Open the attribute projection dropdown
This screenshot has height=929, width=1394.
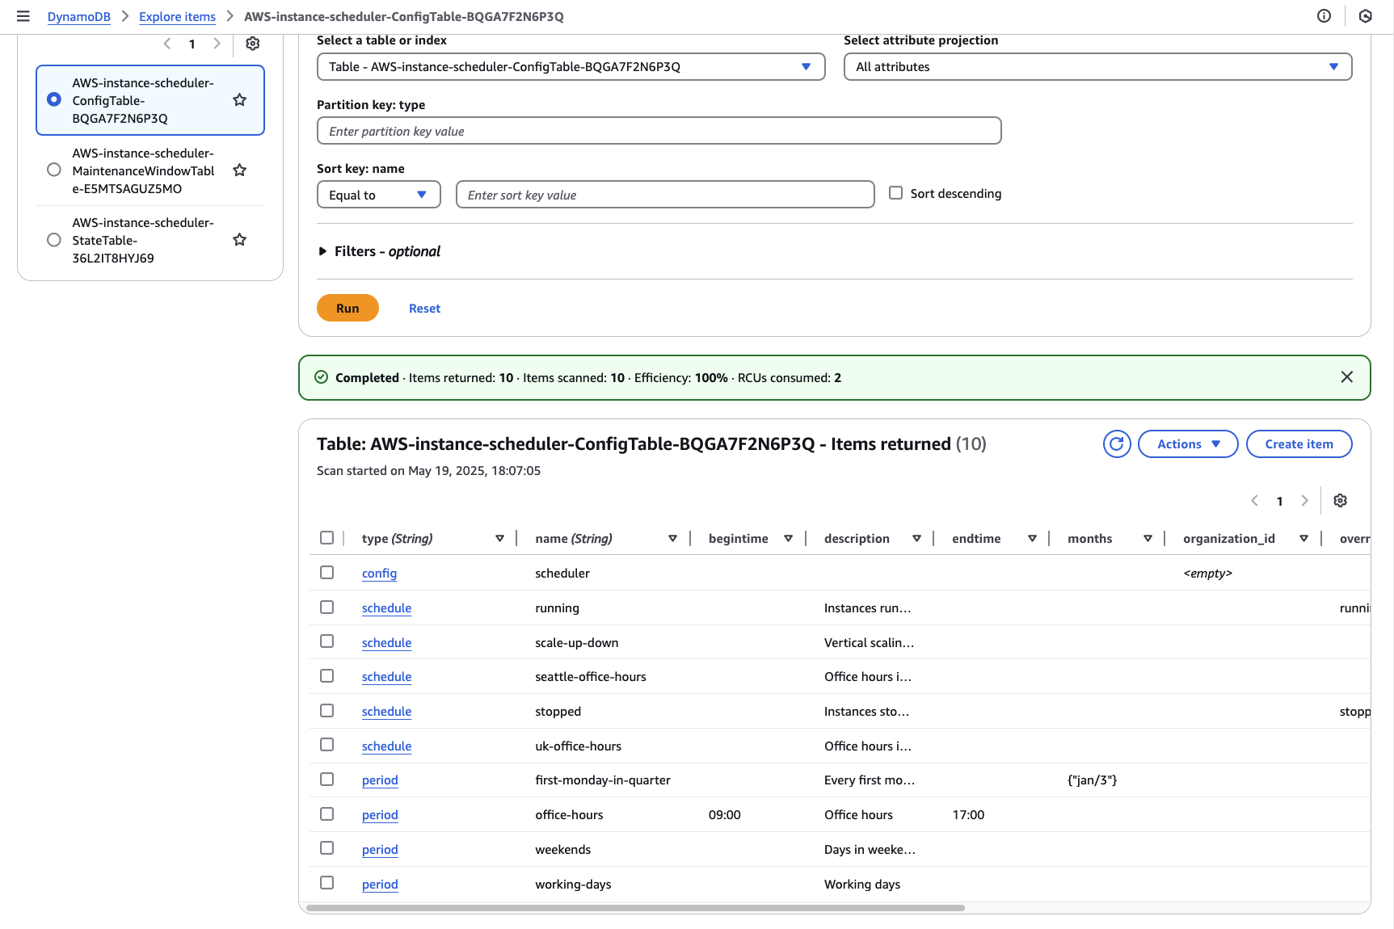pyautogui.click(x=1097, y=67)
